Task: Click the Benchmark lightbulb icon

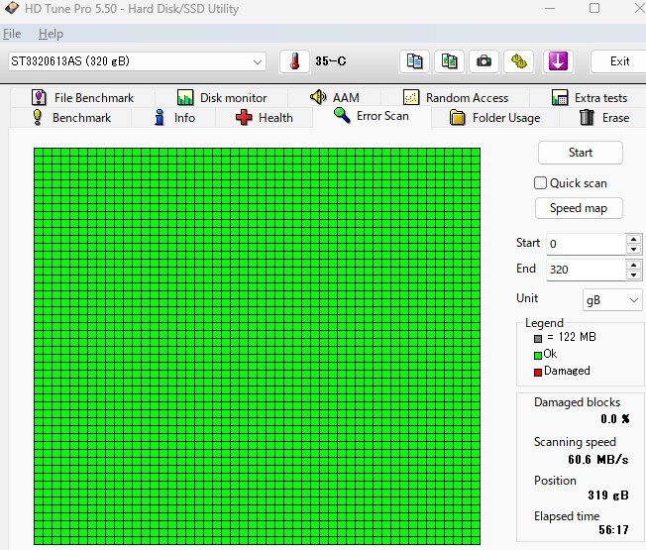Action: pyautogui.click(x=37, y=117)
